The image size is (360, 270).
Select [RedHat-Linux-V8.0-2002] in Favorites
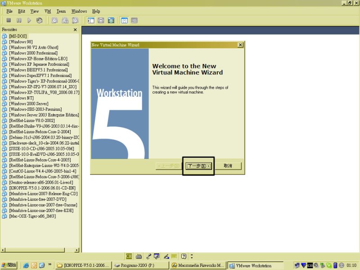pyautogui.click(x=32, y=121)
